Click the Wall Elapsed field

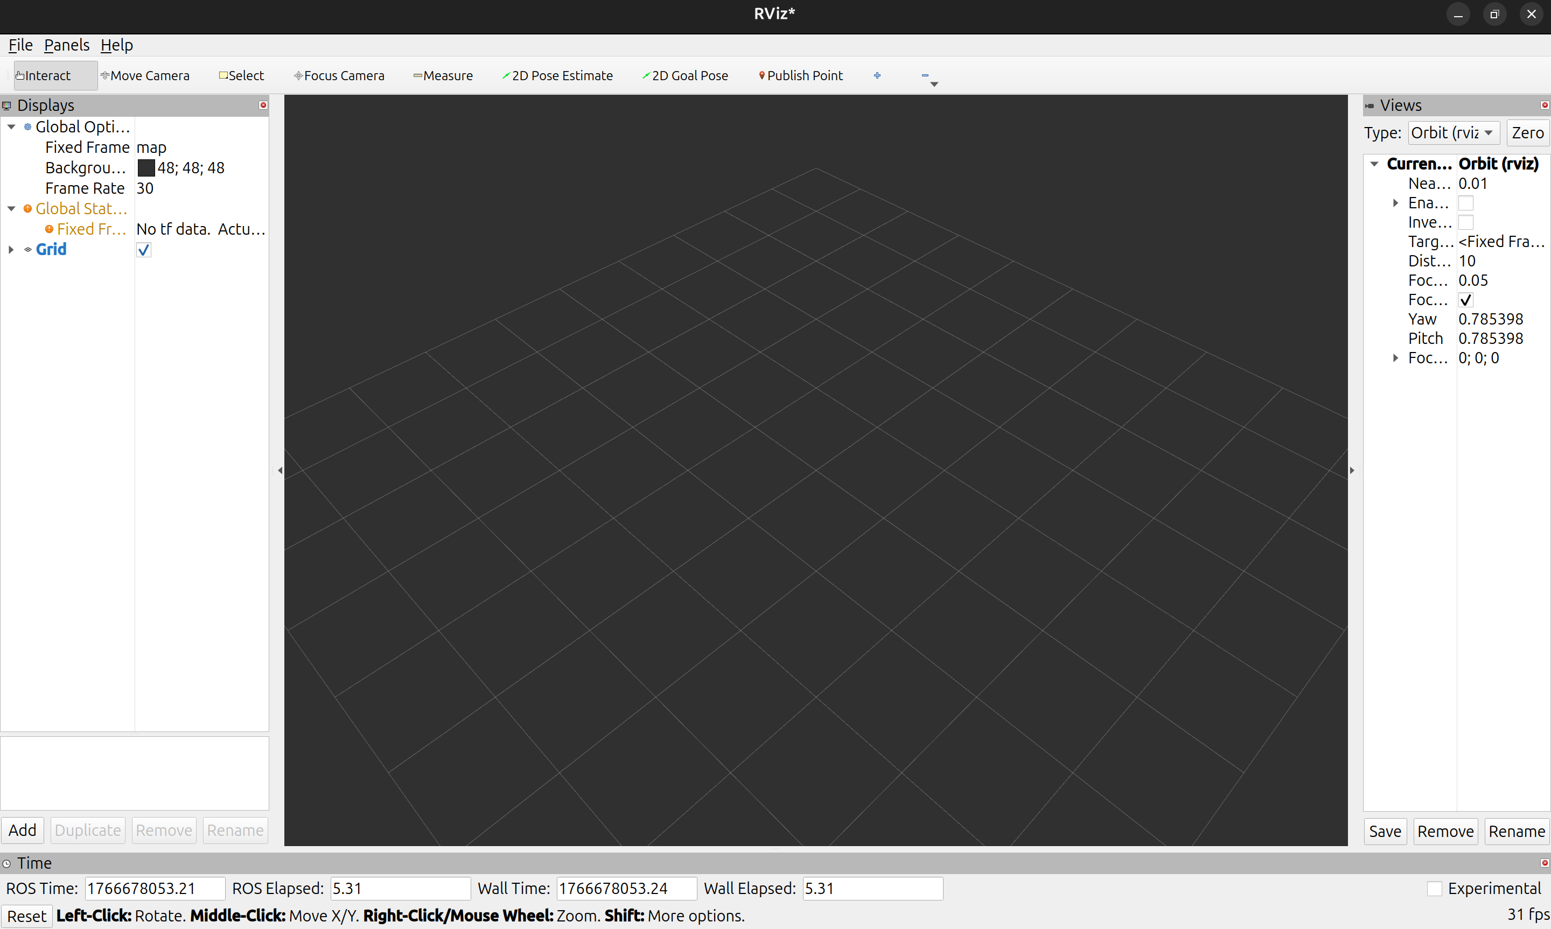(872, 889)
